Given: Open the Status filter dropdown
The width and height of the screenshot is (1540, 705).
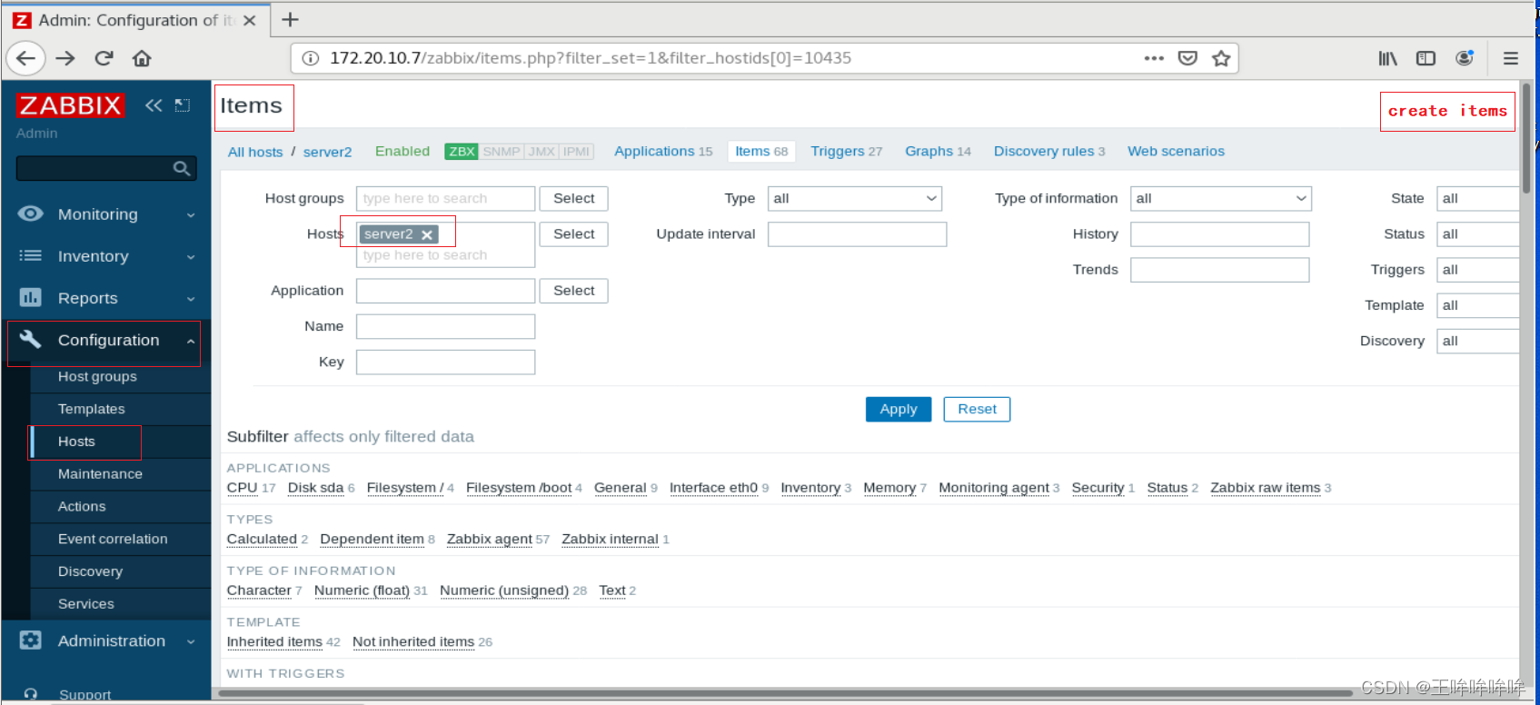Looking at the screenshot, I should pyautogui.click(x=1477, y=233).
